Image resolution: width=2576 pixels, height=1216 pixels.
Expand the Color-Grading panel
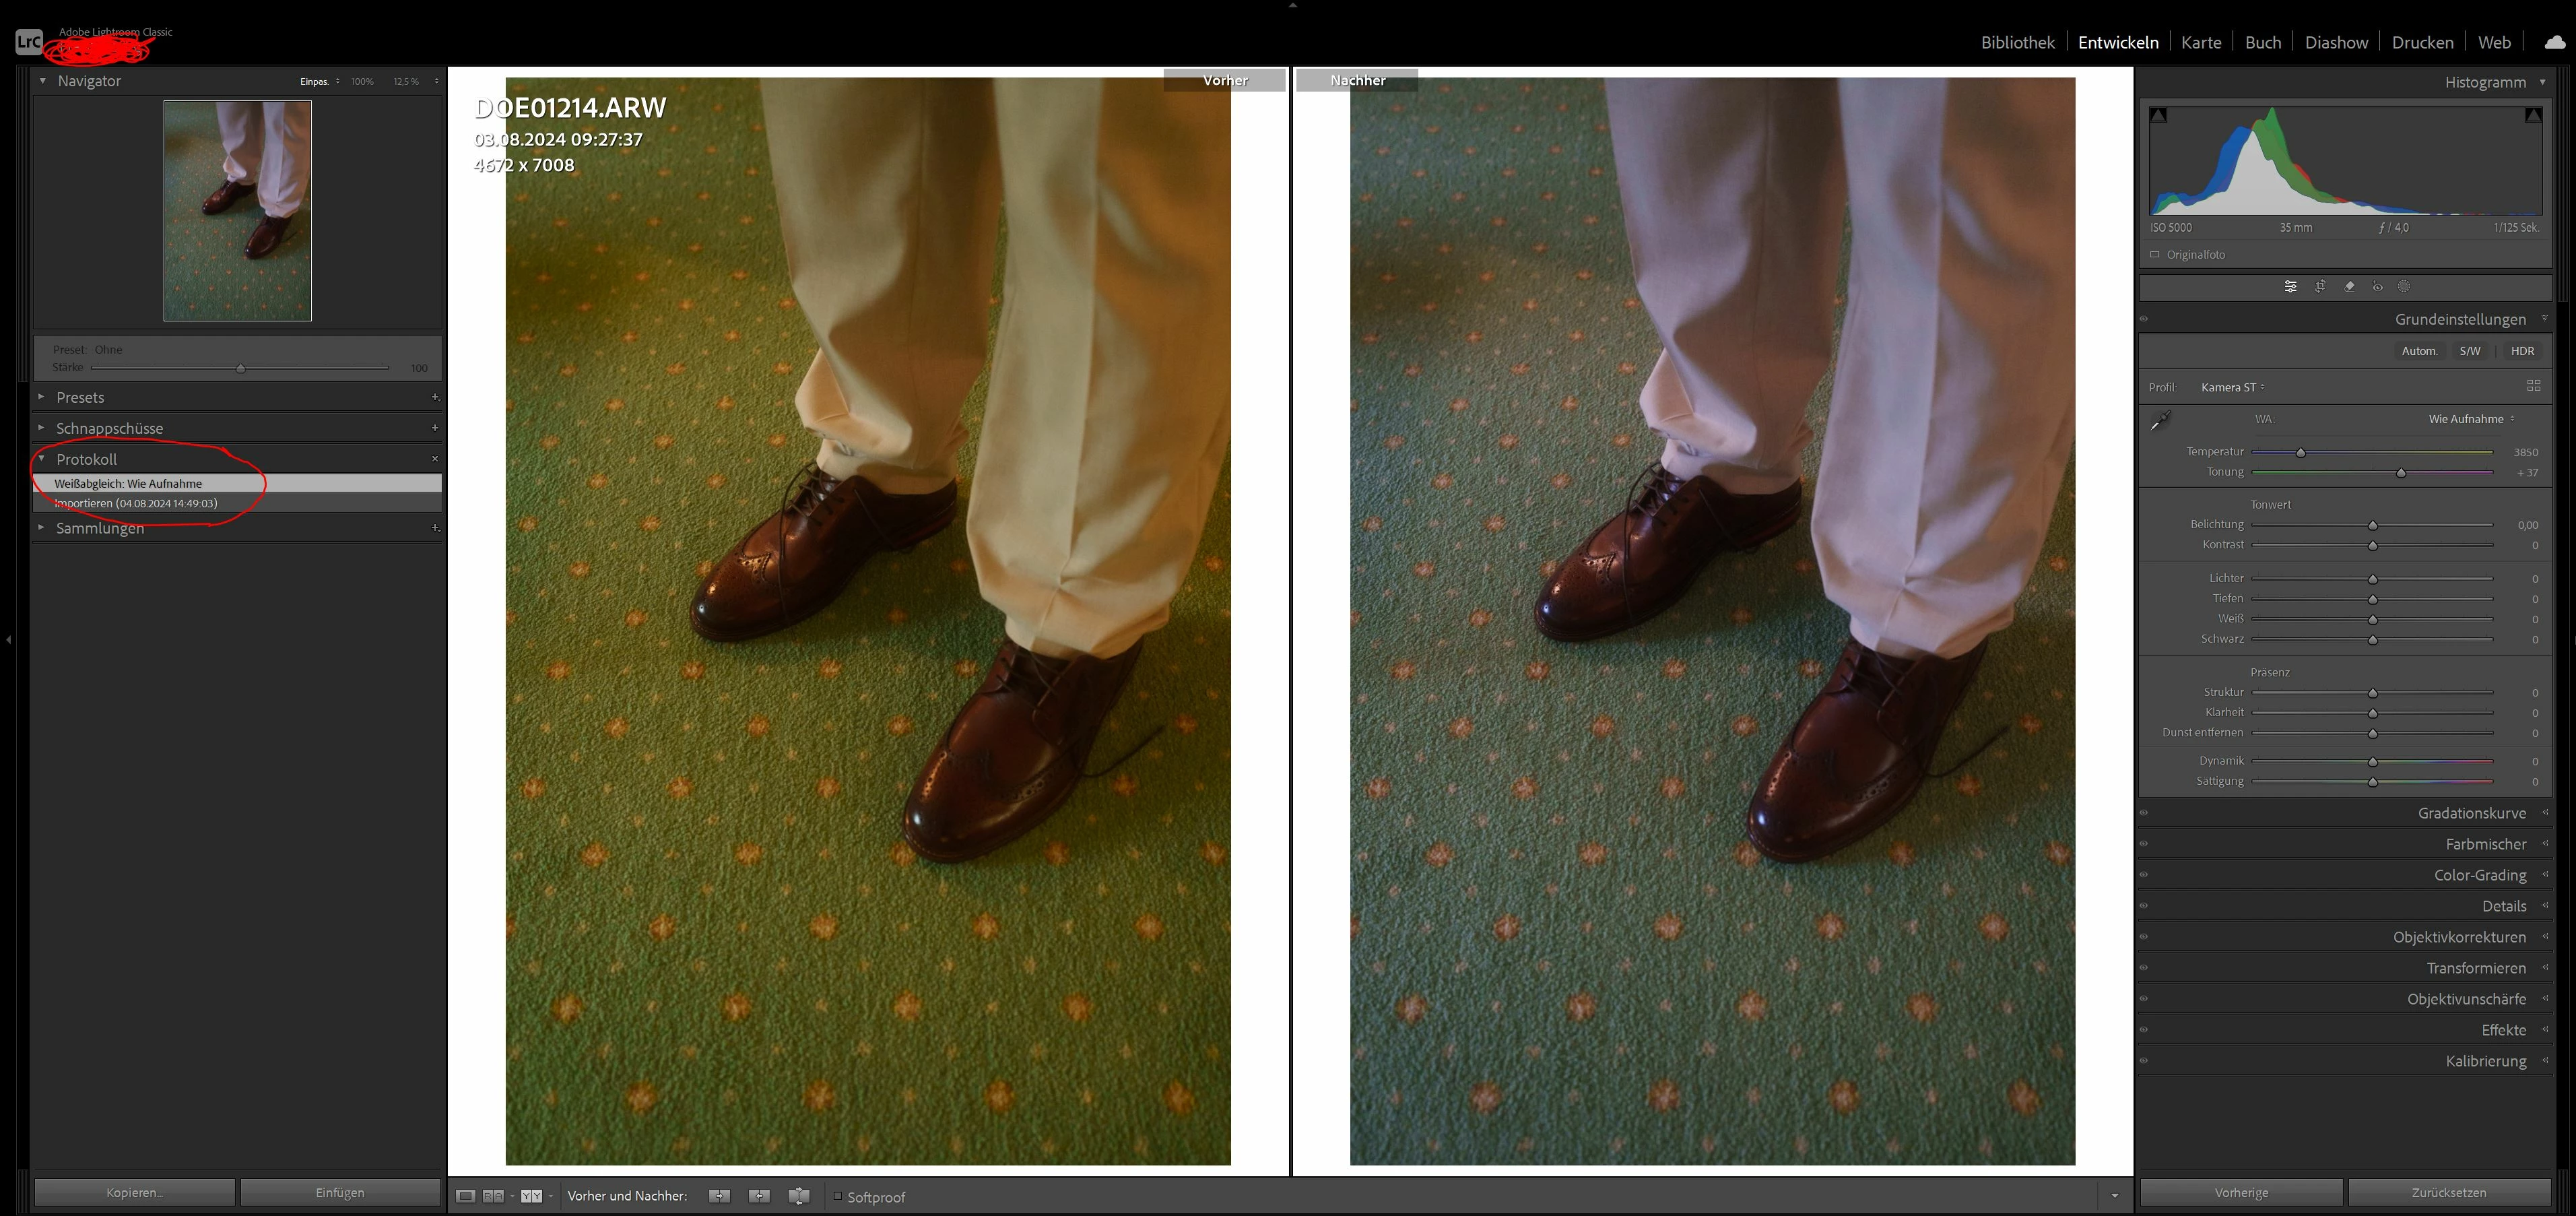pos(2480,875)
